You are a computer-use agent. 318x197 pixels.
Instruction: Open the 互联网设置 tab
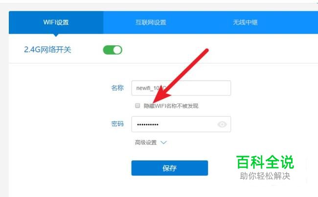[x=151, y=22]
